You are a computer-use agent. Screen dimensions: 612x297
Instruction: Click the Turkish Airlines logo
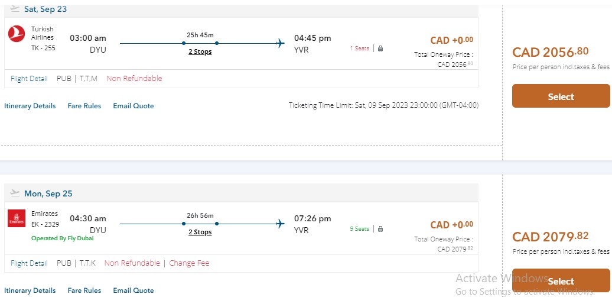click(17, 34)
